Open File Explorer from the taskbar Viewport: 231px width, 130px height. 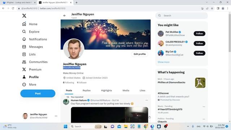pos(126,126)
